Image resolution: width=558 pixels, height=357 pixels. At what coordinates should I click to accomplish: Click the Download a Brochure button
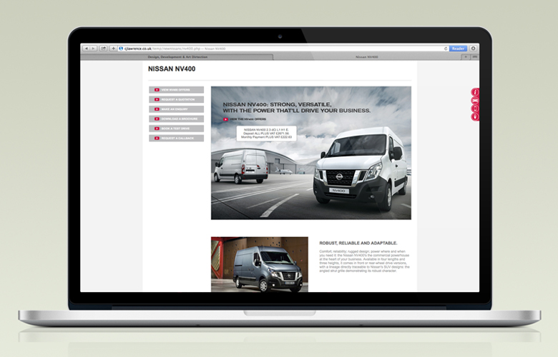pyautogui.click(x=176, y=119)
